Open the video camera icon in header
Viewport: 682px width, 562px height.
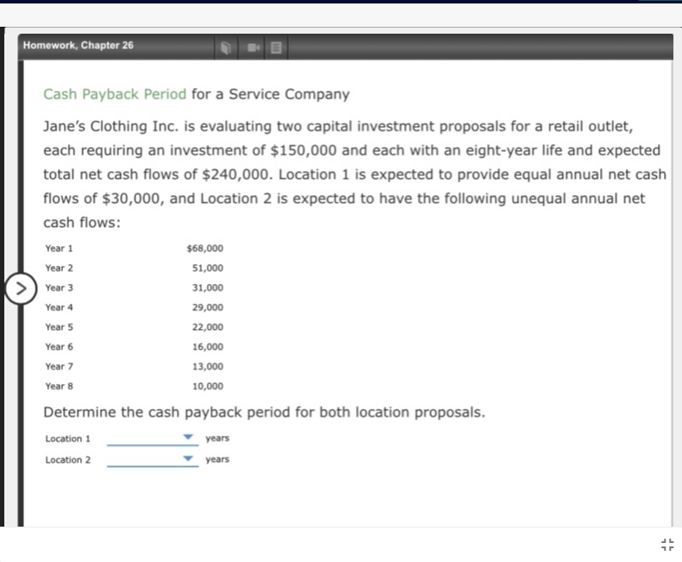point(253,47)
